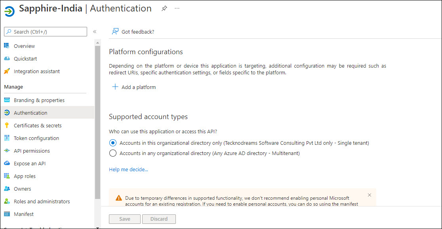Click the plus icon for Add a platform
This screenshot has height=229, width=442.
[x=115, y=87]
